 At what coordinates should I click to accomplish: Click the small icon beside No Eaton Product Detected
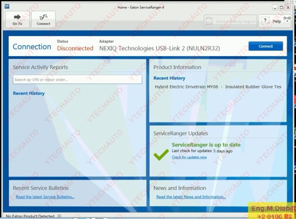pos(59,216)
